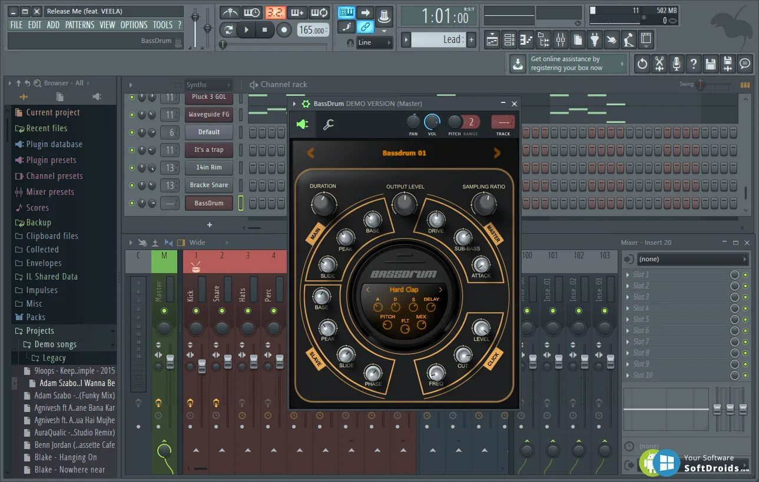Click the typing keyboard to piano icon
This screenshot has height=482, width=759.
coord(346,12)
